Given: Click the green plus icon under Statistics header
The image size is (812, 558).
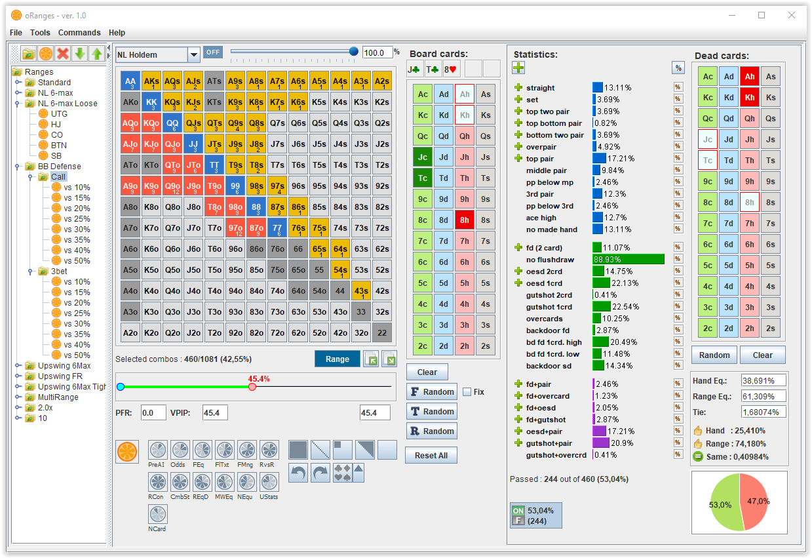Looking at the screenshot, I should pos(518,68).
